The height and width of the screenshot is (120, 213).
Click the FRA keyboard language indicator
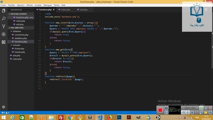pyautogui.click(x=197, y=118)
